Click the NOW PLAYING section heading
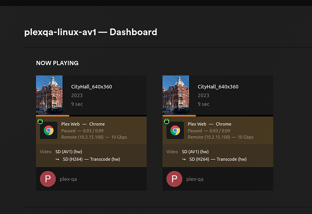The height and width of the screenshot is (214, 312). [57, 63]
